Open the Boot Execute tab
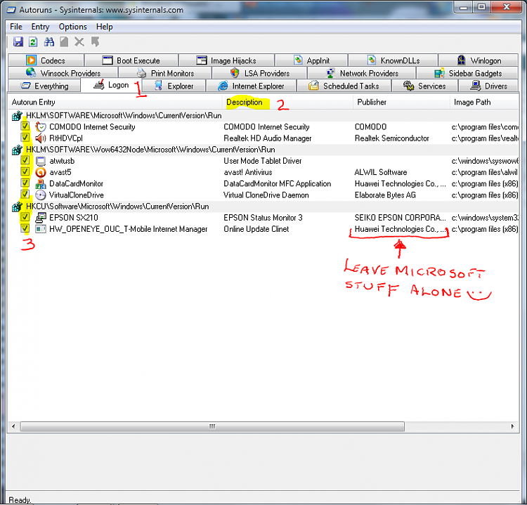The width and height of the screenshot is (527, 505). click(131, 60)
